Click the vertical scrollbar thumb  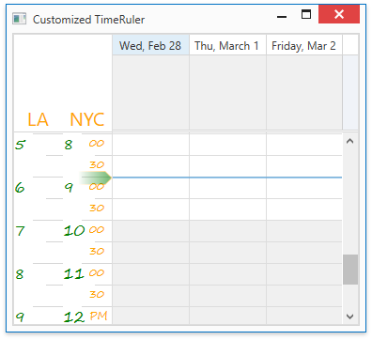tap(350, 270)
